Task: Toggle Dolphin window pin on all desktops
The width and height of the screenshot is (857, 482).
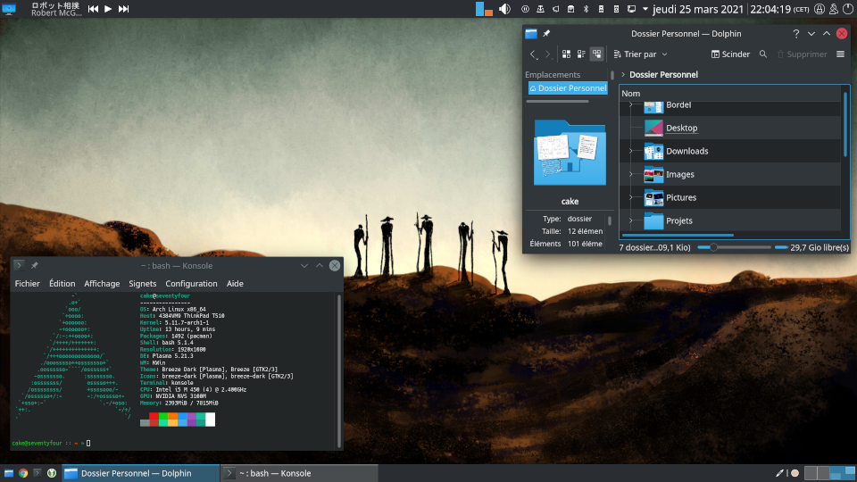Action: coord(546,33)
